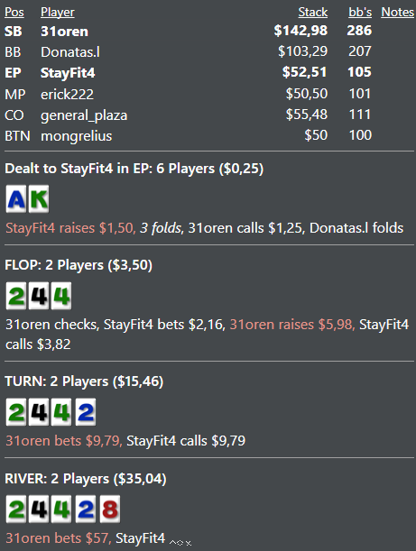This screenshot has width=416, height=551.
Task: Click the green King hole card
Action: (39, 199)
